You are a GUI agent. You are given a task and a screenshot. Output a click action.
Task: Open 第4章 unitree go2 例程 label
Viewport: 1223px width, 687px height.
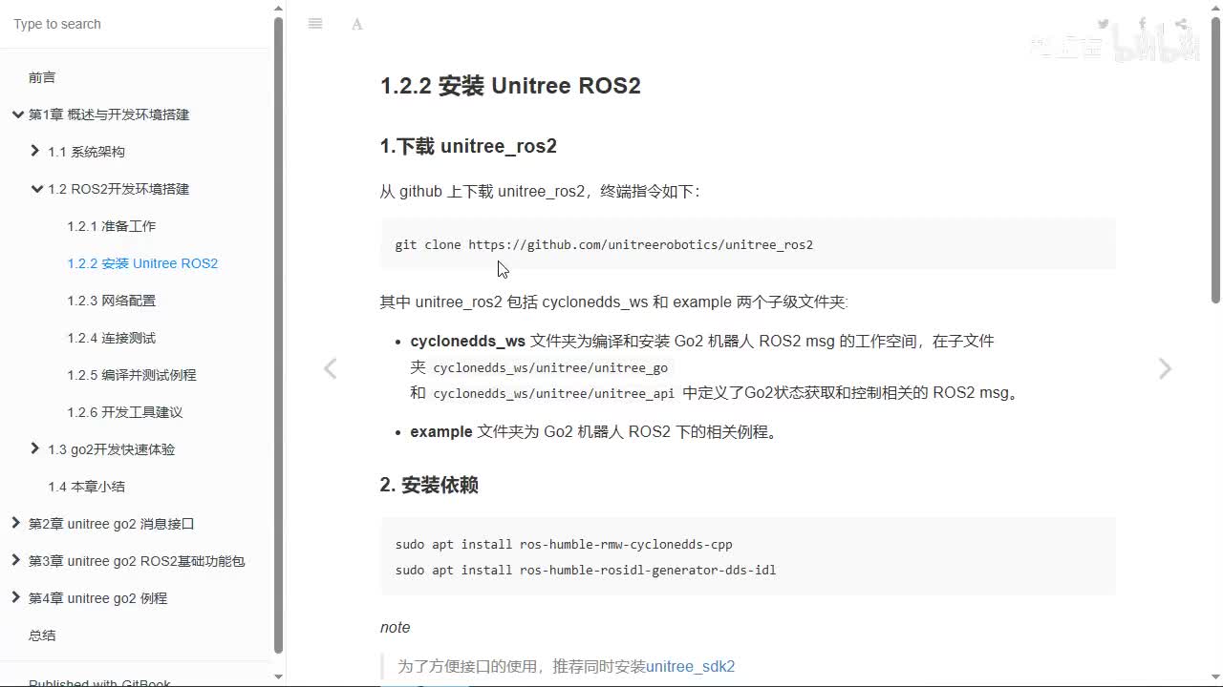pyautogui.click(x=98, y=598)
